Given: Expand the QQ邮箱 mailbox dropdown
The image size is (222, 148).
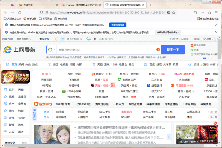Looking at the screenshot, I should pos(208,39).
